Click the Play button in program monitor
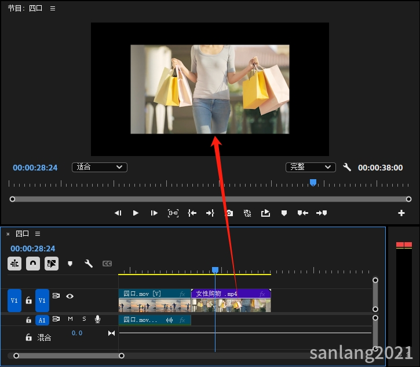This screenshot has width=420, height=367. coord(136,213)
